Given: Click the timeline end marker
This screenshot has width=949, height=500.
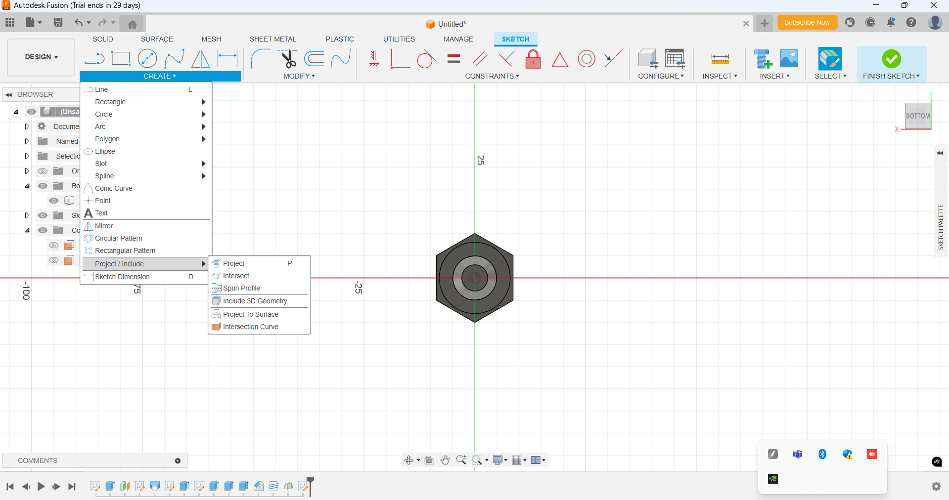Looking at the screenshot, I should click(x=310, y=486).
